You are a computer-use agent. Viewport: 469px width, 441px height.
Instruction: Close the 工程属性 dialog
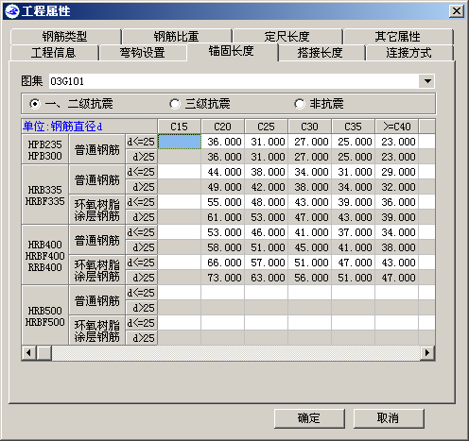[457, 11]
